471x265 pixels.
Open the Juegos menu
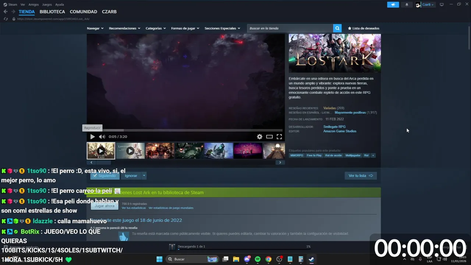pos(47,4)
